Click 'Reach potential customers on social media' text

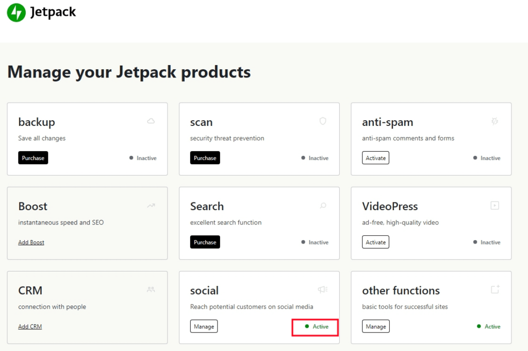252,307
